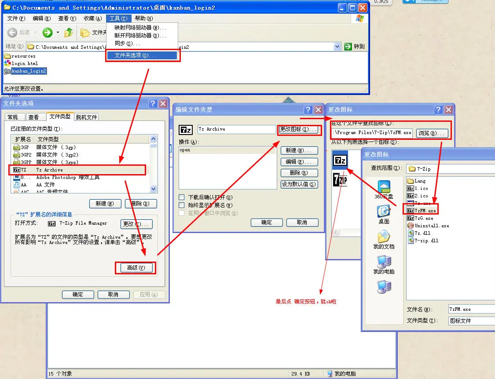
Task: Click the 更改图标 button
Action: (x=298, y=130)
